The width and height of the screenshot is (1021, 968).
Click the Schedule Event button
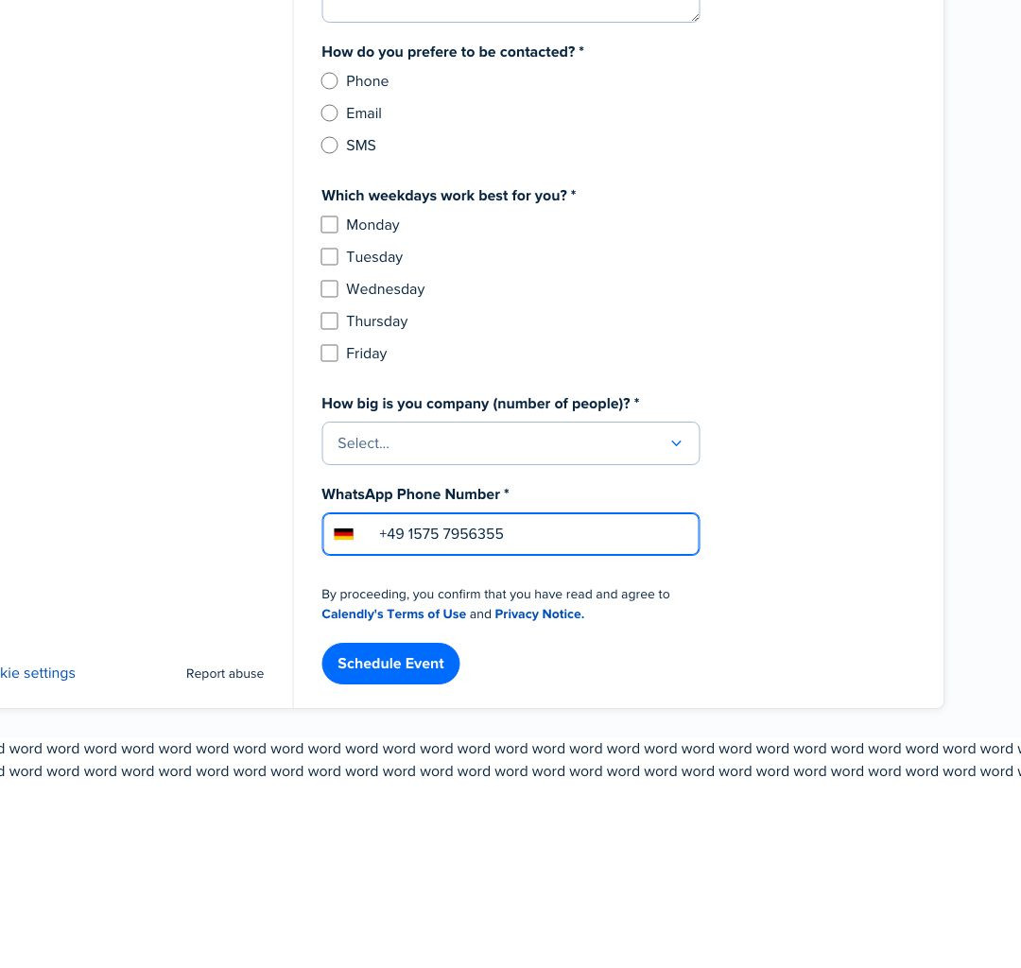390,664
